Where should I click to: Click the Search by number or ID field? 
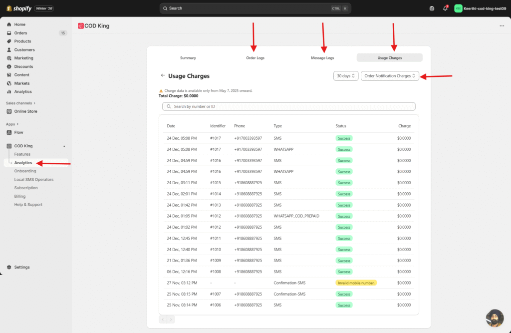(x=288, y=106)
